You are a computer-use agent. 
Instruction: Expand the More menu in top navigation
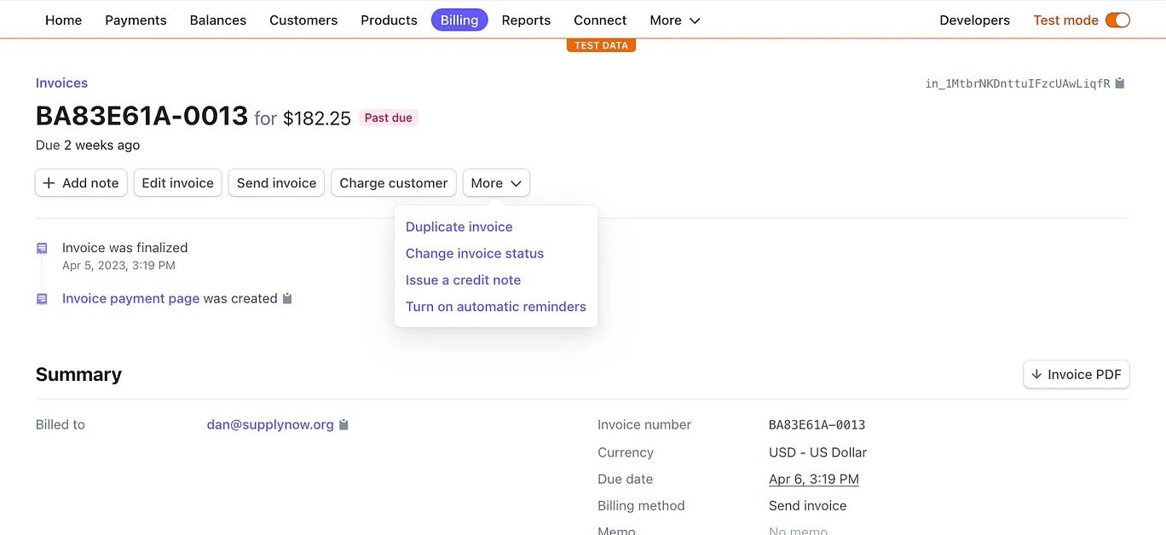(x=675, y=20)
